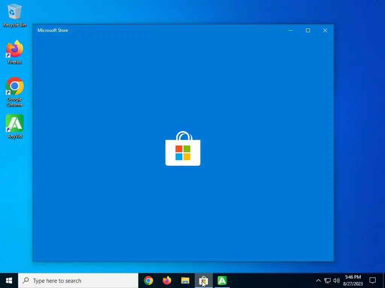Maximize the Microsoft Store window
Screen dimensions: 385x288
point(308,30)
